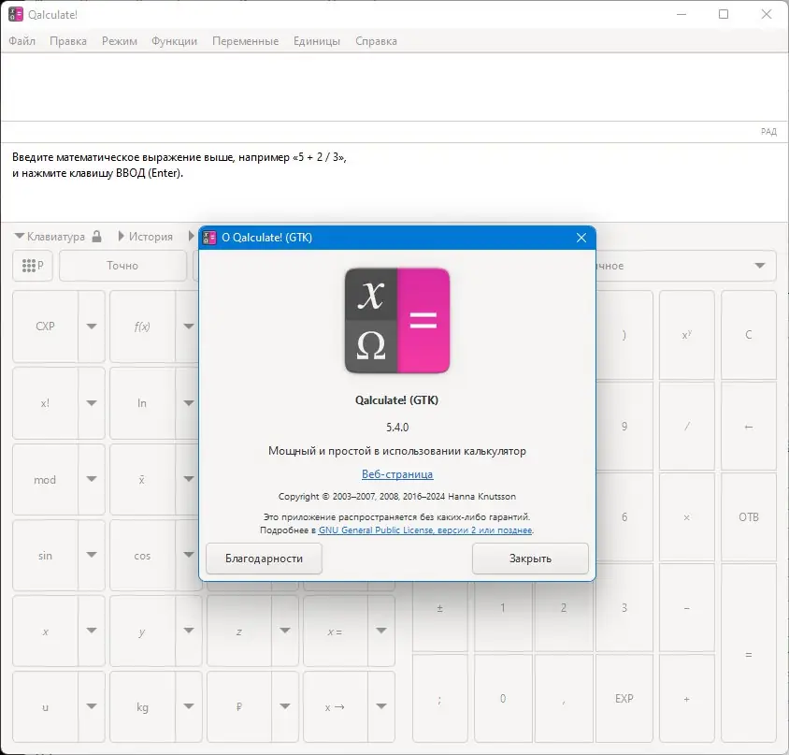This screenshot has width=789, height=755.
Task: Click the x̄ mean button
Action: pos(142,480)
